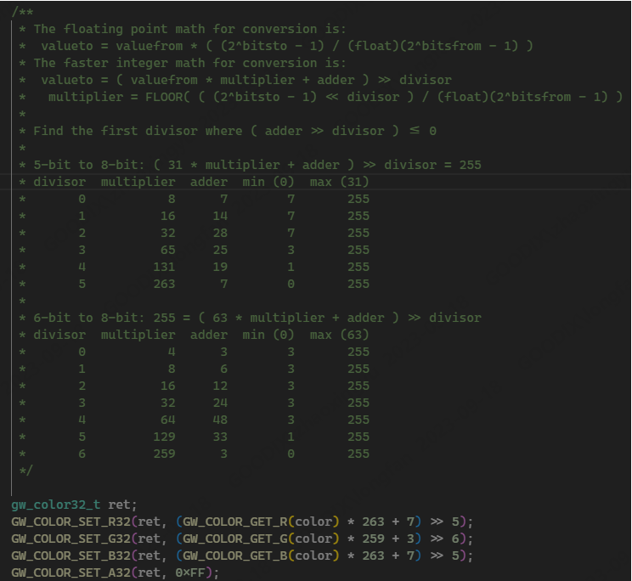Click the comment opening '/**' marker
The image size is (632, 581).
[x=23, y=12]
